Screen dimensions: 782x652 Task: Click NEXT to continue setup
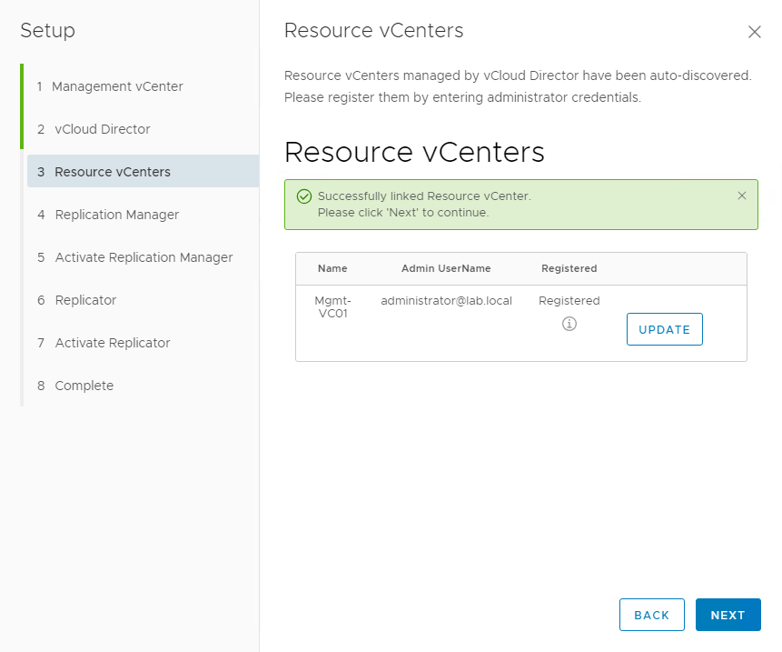coord(728,615)
